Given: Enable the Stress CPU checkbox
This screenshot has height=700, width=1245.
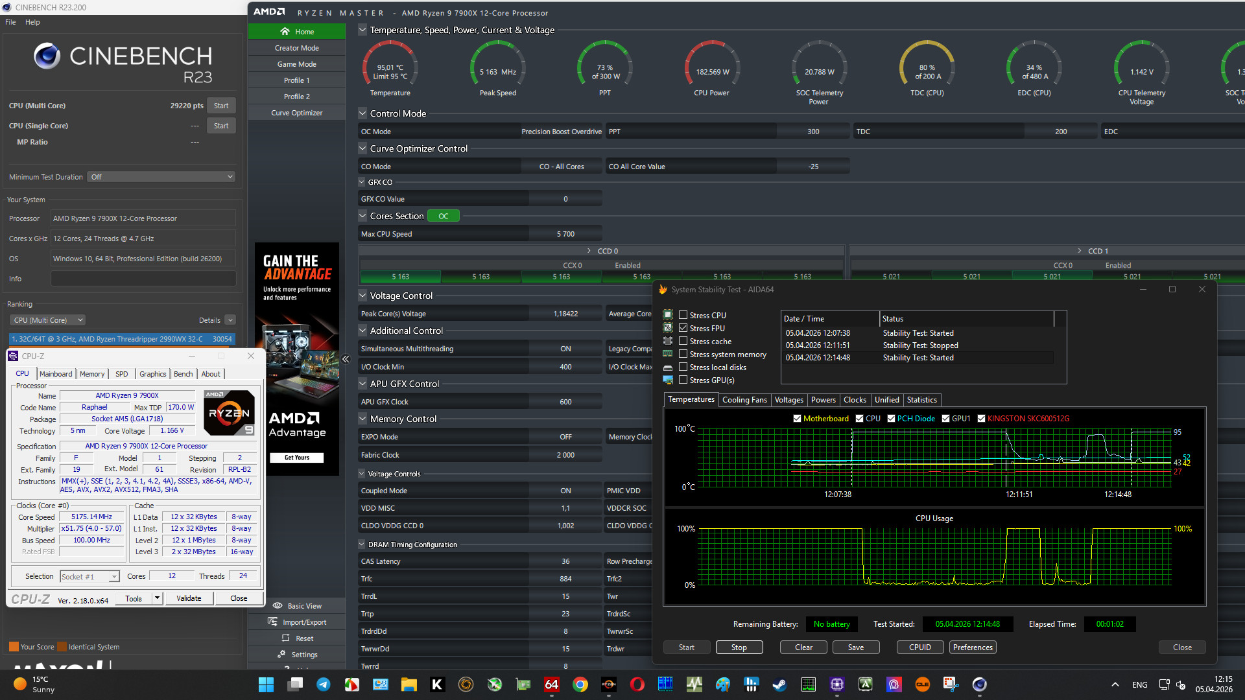Looking at the screenshot, I should (683, 315).
